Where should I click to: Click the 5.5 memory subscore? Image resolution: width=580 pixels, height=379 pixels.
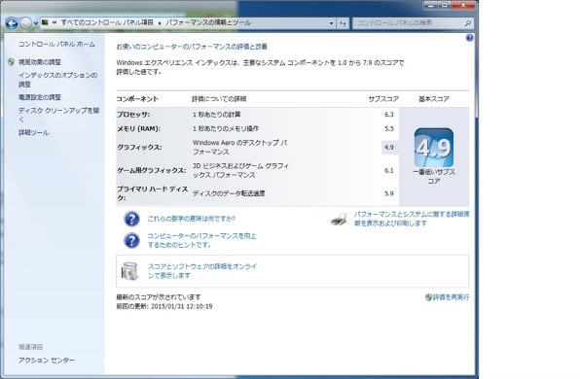coord(388,128)
